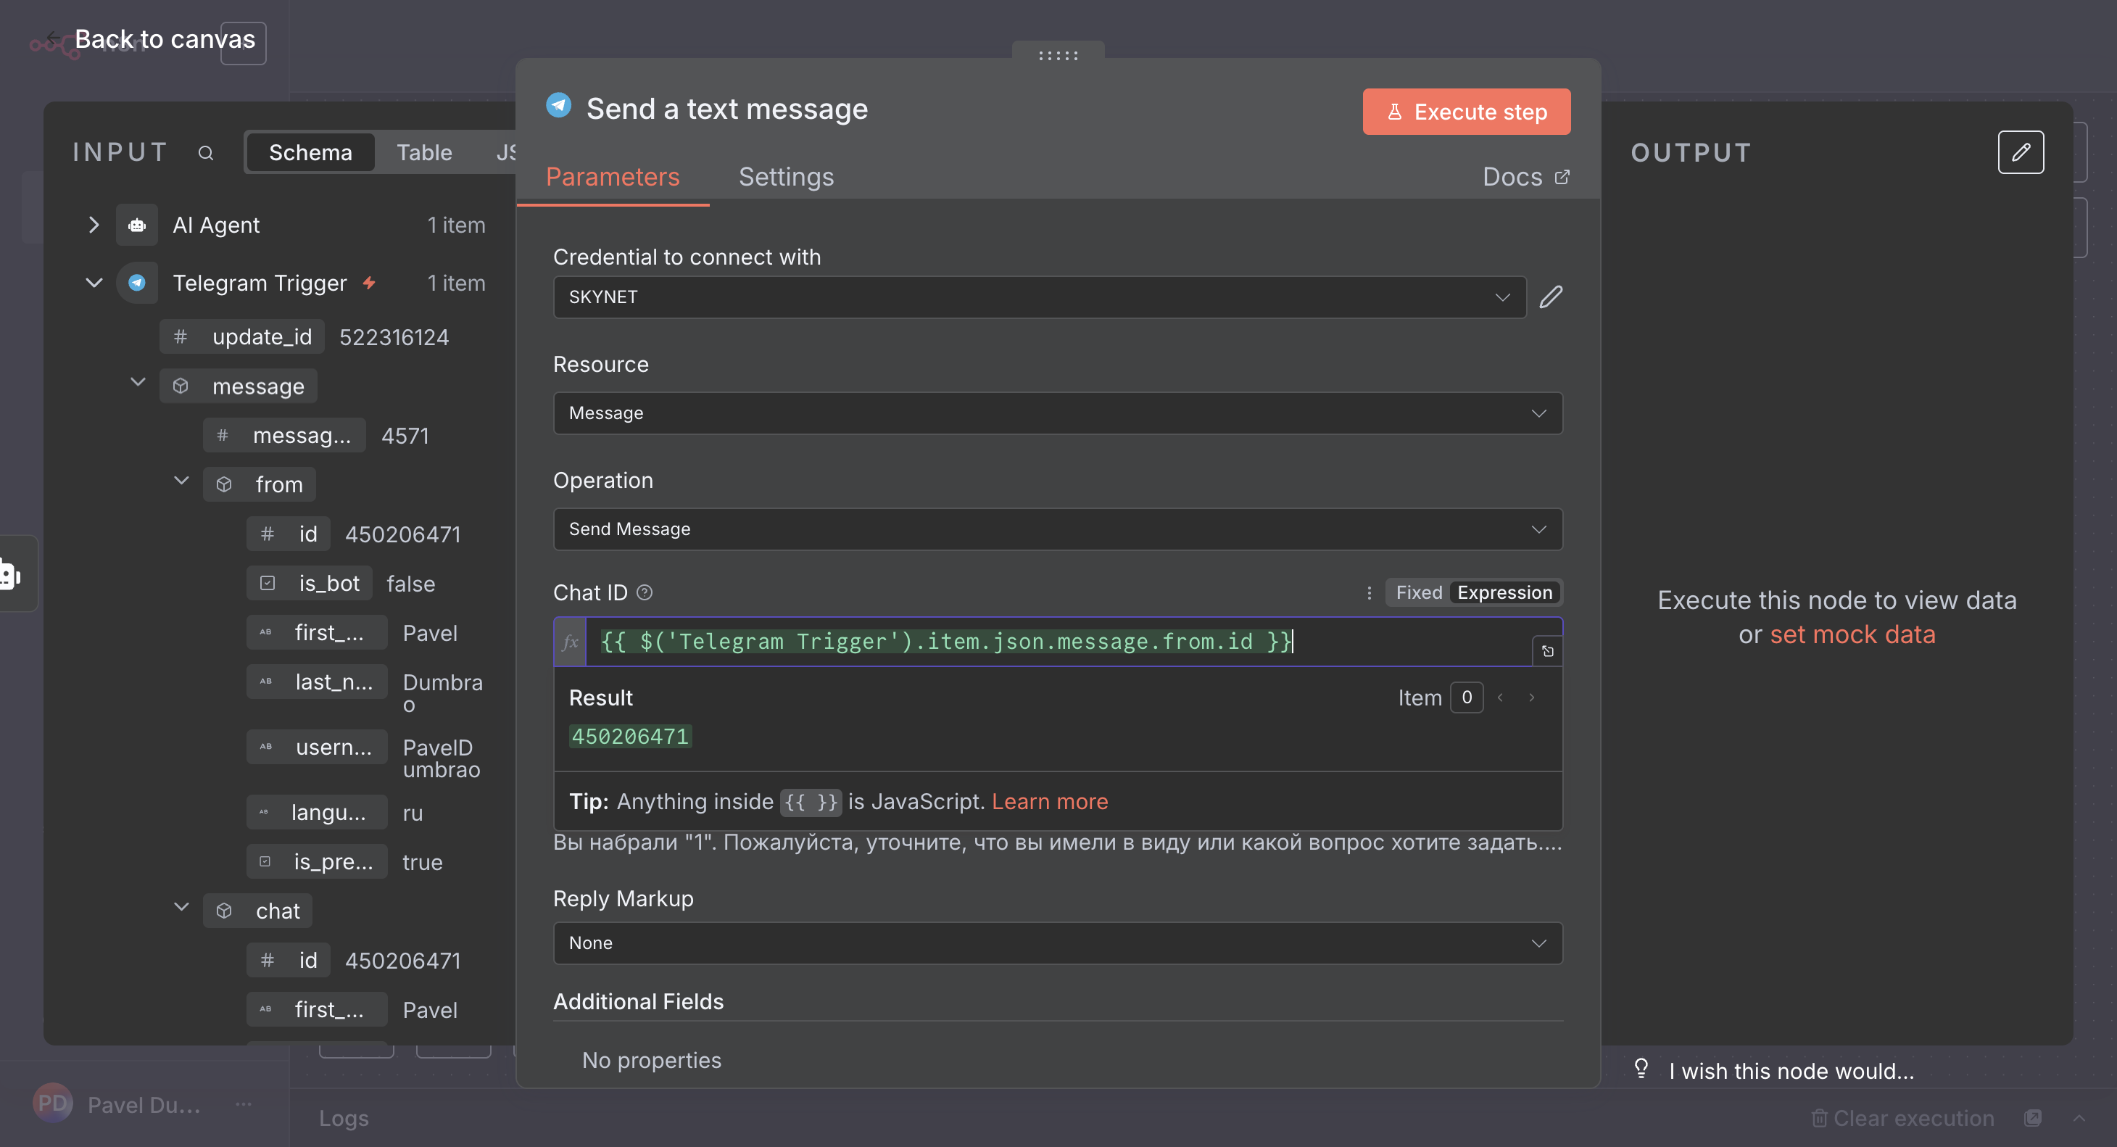Click the lightbulb feedback icon
This screenshot has height=1147, width=2117.
click(1641, 1069)
